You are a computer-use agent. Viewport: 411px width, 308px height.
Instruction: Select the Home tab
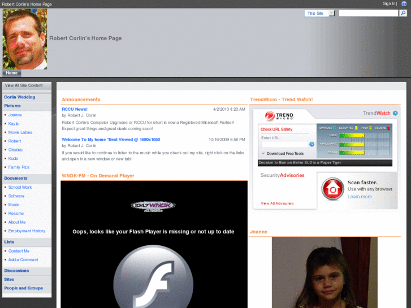click(11, 73)
